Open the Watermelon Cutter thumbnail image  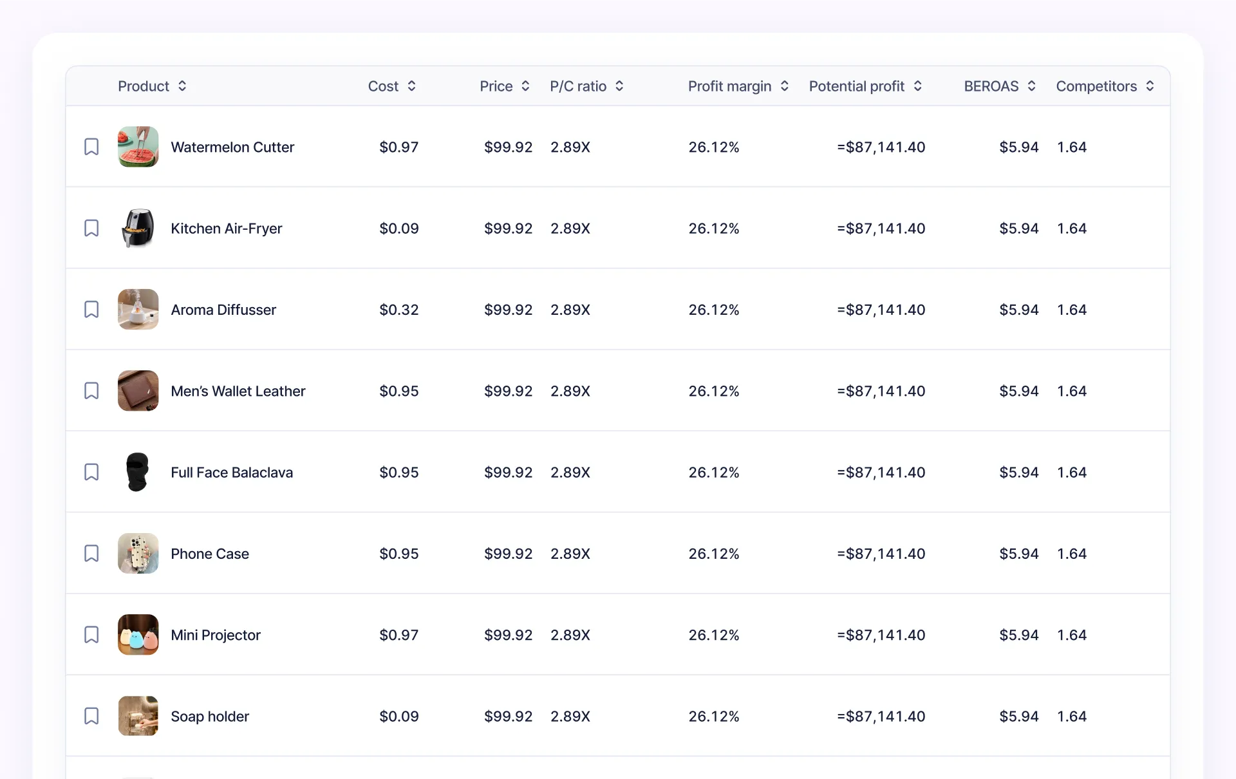[x=138, y=147]
